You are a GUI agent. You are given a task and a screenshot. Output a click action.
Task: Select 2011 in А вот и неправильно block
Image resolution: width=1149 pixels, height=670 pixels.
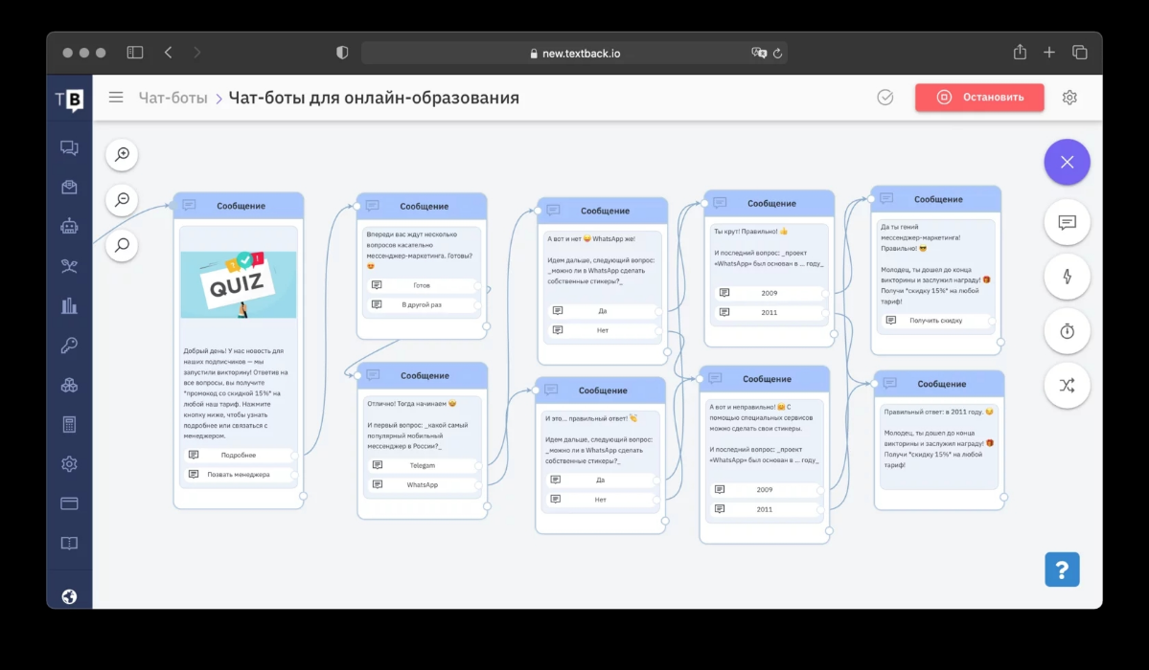coord(765,509)
